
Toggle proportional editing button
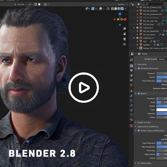[x=45, y=4]
